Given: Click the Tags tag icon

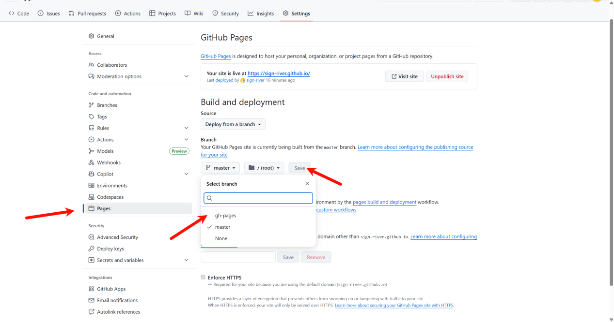Looking at the screenshot, I should (92, 117).
